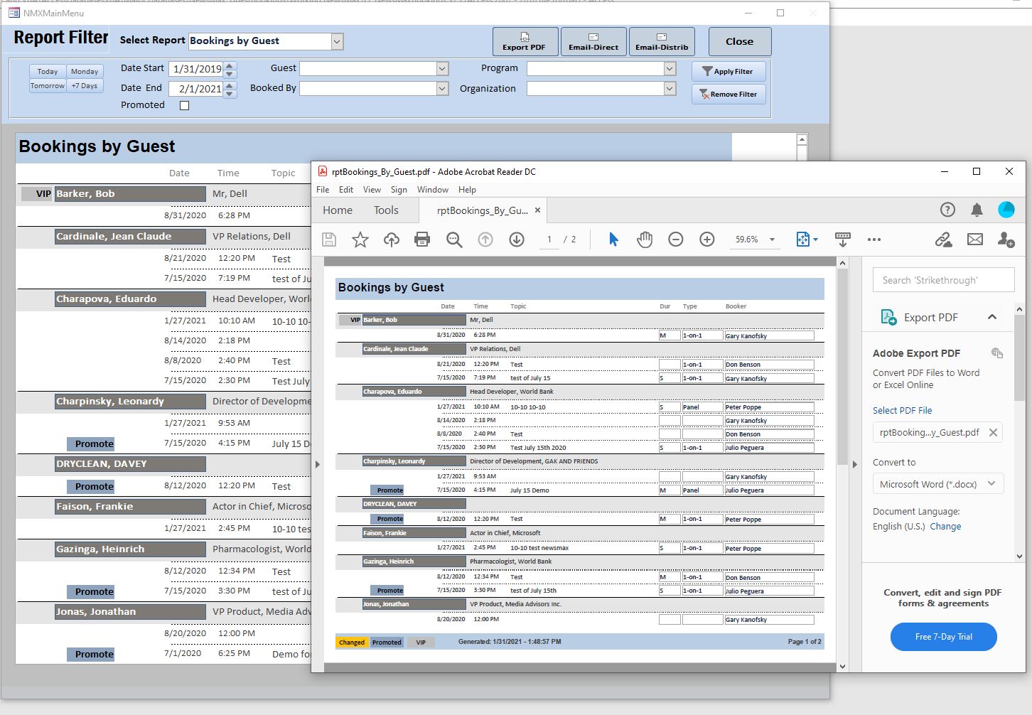Add people using the share person icon
Image resolution: width=1032 pixels, height=715 pixels.
coord(1006,240)
